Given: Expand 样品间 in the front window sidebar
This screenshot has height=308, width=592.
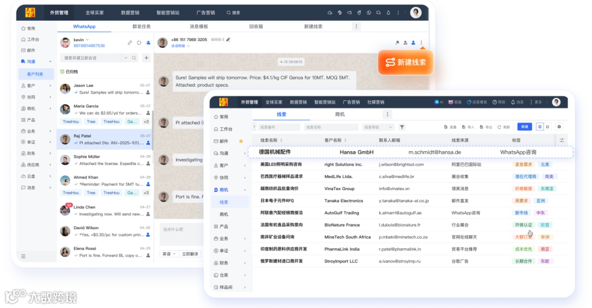Looking at the screenshot, I should 244,287.
